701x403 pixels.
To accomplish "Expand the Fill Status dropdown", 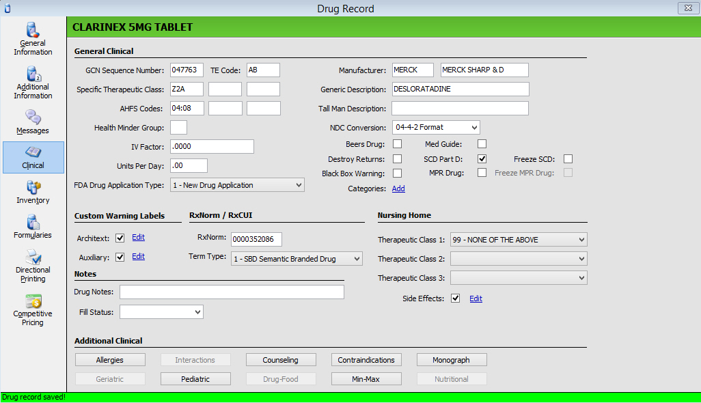I will pyautogui.click(x=161, y=312).
